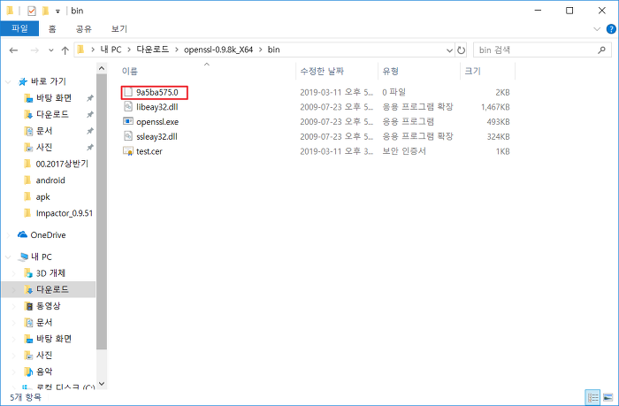Expand the 3D 개체 tree node
Image resolution: width=619 pixels, height=406 pixels.
(14, 273)
